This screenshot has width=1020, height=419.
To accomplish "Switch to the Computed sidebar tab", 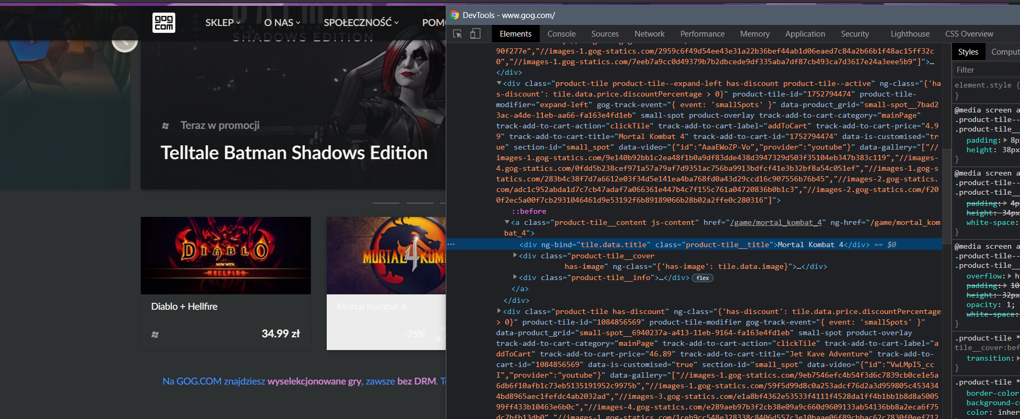I will tap(1005, 52).
